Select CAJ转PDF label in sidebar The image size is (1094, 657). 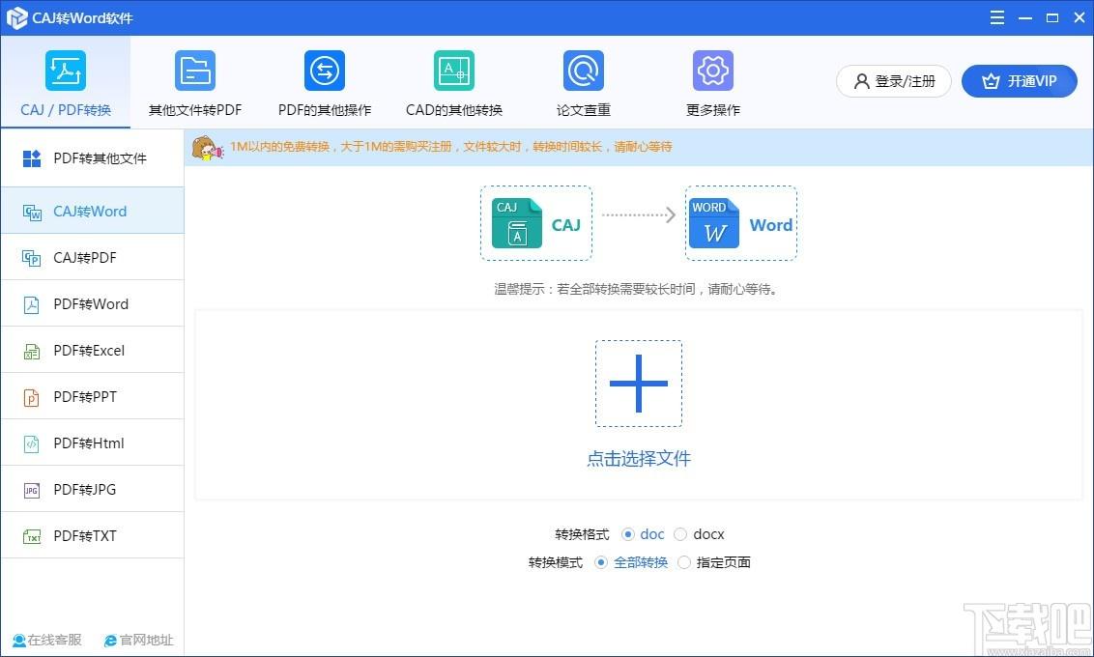pos(85,258)
